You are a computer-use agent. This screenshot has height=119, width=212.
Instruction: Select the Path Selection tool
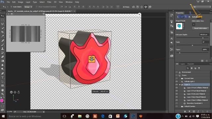tap(2, 82)
